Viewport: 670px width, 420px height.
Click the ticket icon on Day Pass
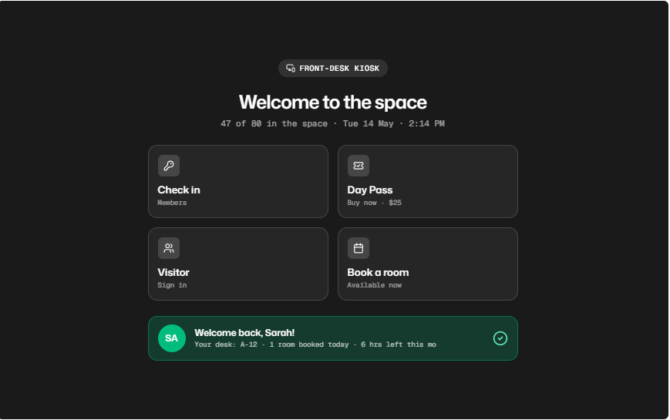point(359,166)
